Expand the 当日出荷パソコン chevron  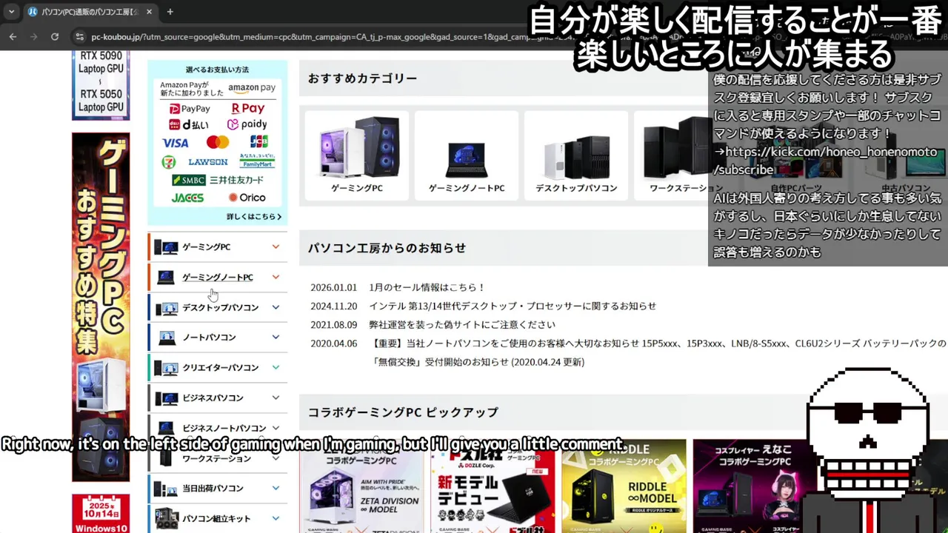click(x=276, y=488)
